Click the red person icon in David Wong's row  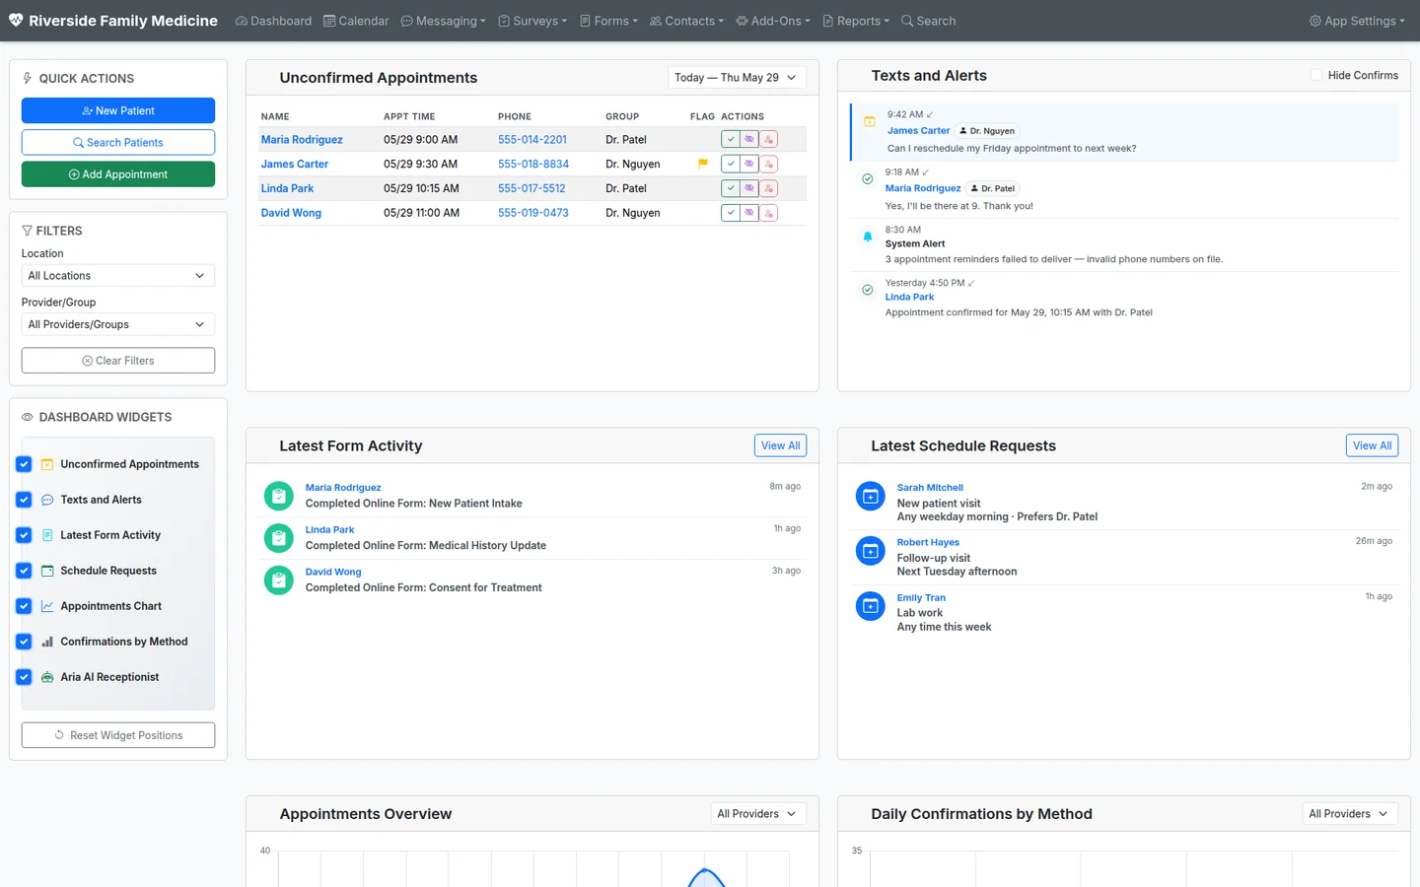click(768, 213)
